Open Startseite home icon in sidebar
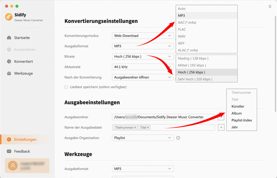This screenshot has height=178, width=277. coord(9,38)
